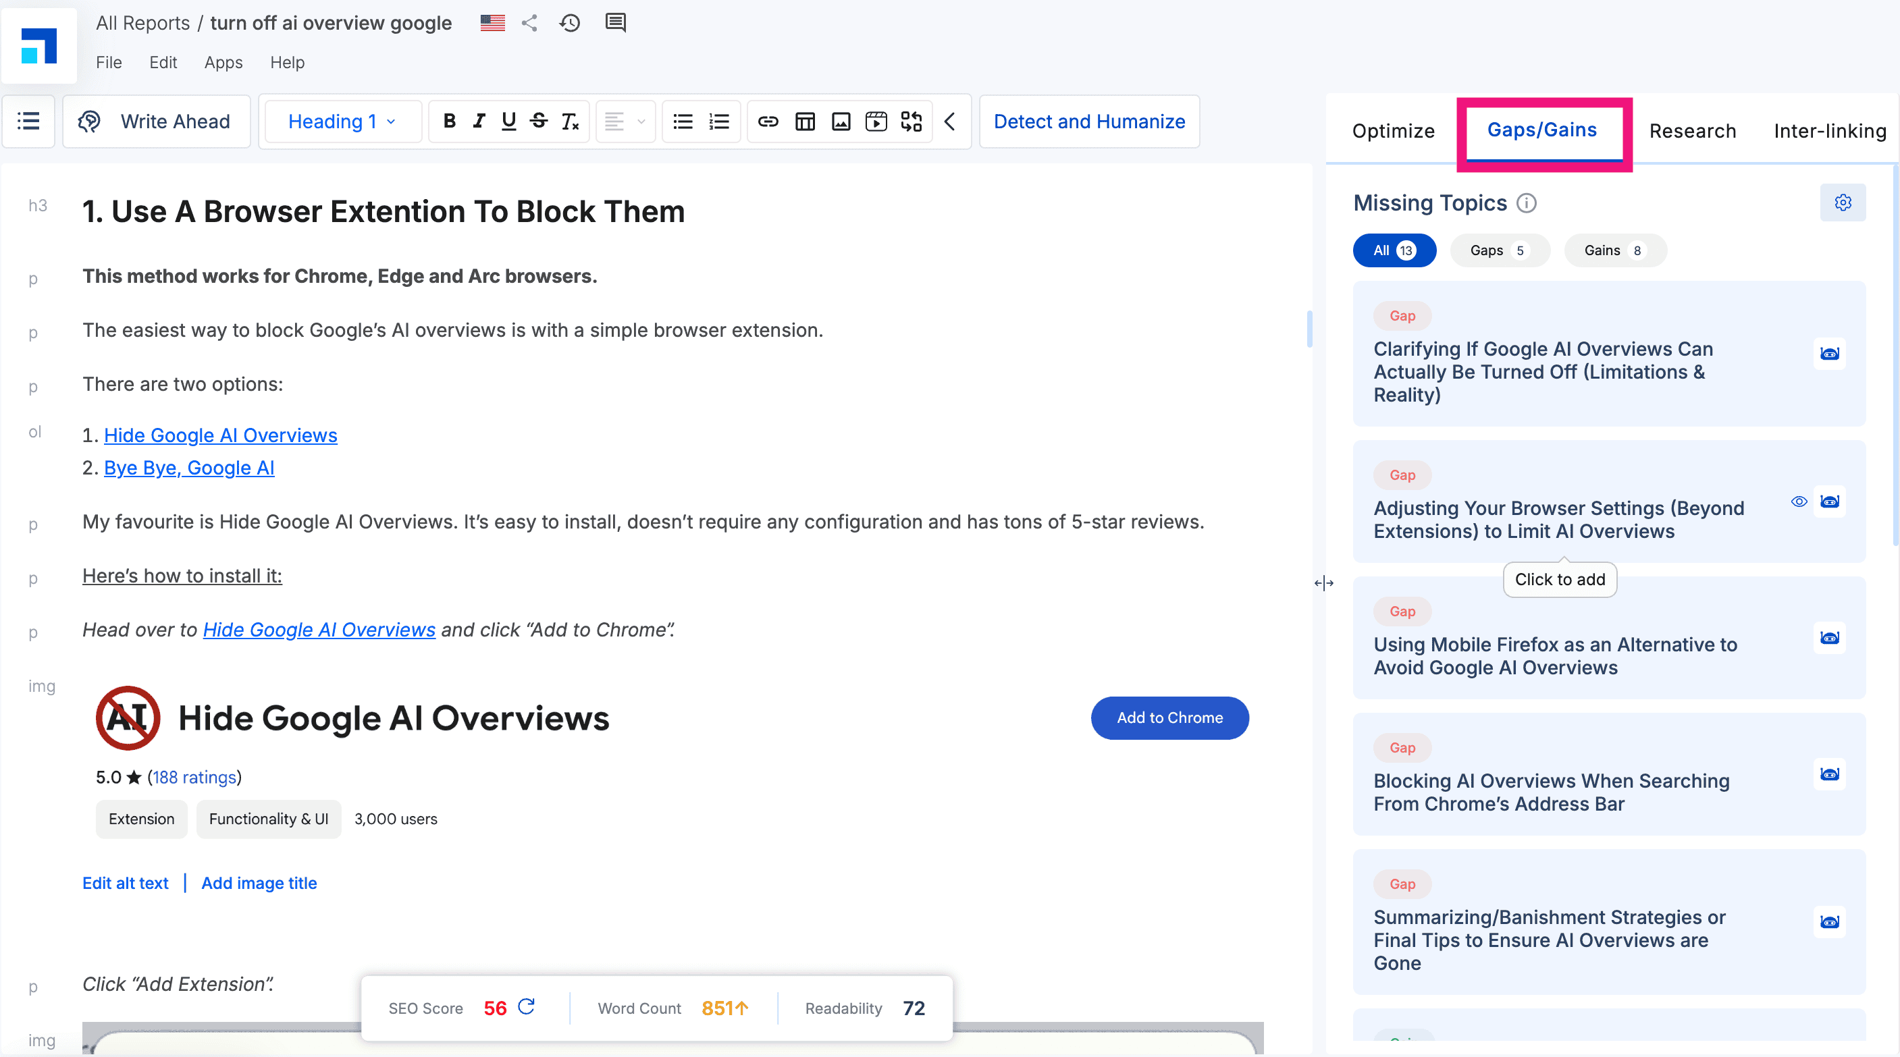
Task: Collapse toolbar with the left chevron
Action: (x=951, y=121)
